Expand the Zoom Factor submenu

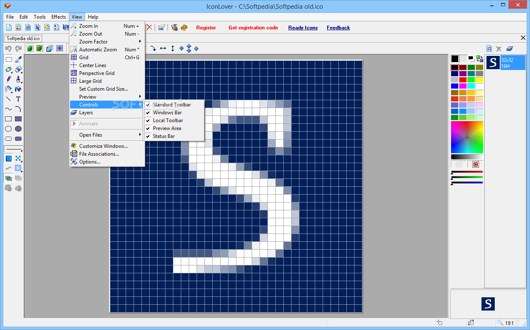click(107, 42)
